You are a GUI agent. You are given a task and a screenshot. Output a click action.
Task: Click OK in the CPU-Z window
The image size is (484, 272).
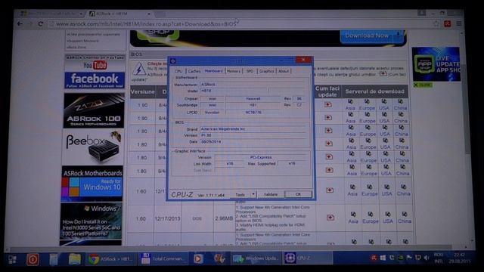[298, 194]
